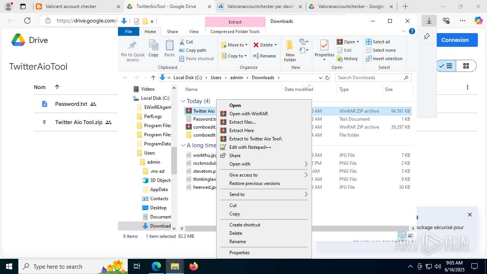Expand the Send to submenu
Image resolution: width=487 pixels, height=274 pixels.
tap(264, 194)
